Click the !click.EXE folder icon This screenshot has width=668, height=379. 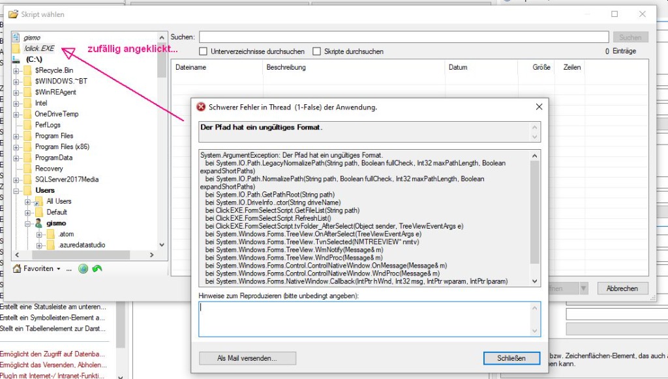pos(16,48)
